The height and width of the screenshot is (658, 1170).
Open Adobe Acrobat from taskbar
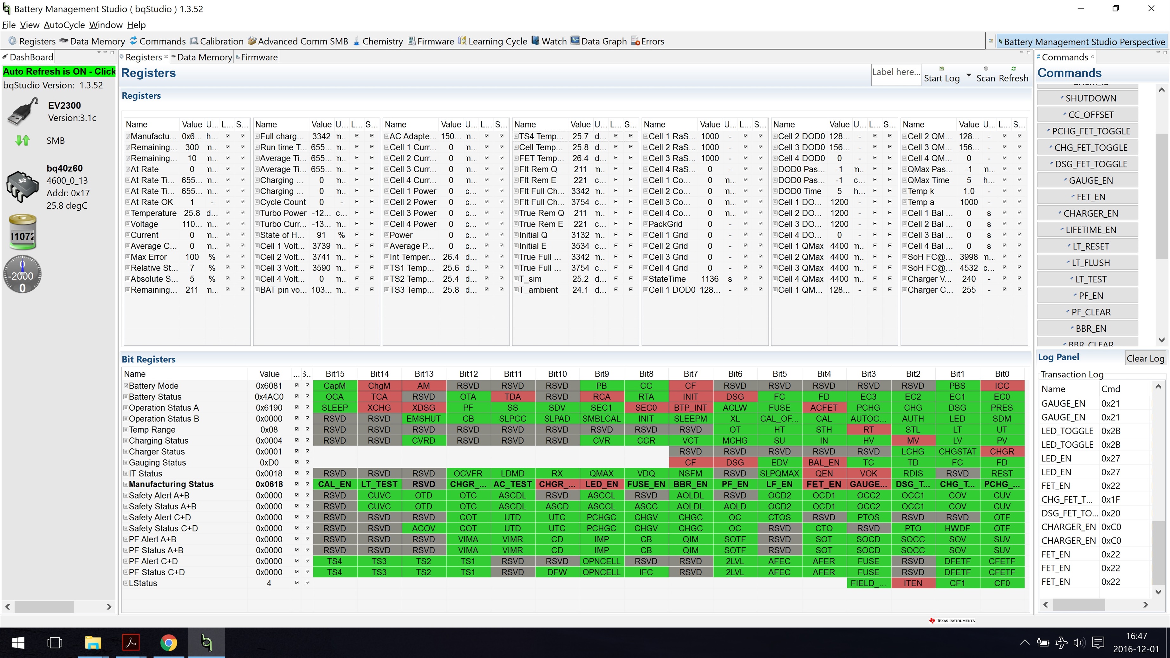(131, 642)
